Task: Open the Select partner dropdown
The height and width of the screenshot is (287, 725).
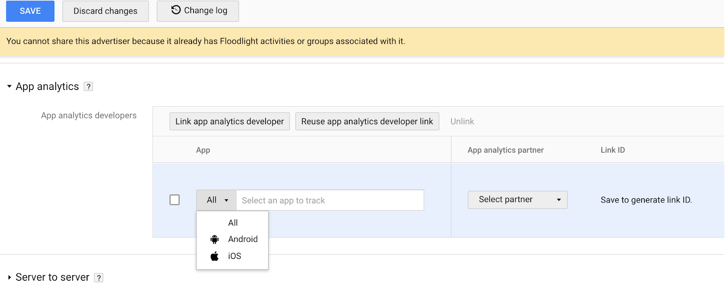Action: (517, 200)
